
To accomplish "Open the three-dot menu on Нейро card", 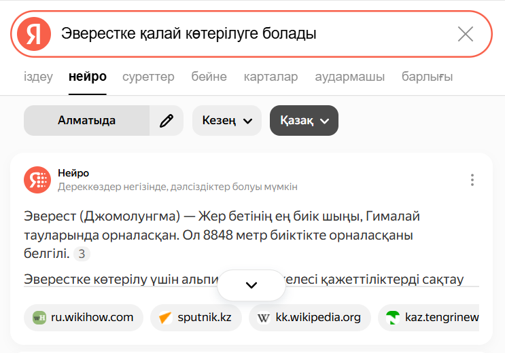I will coord(472,180).
